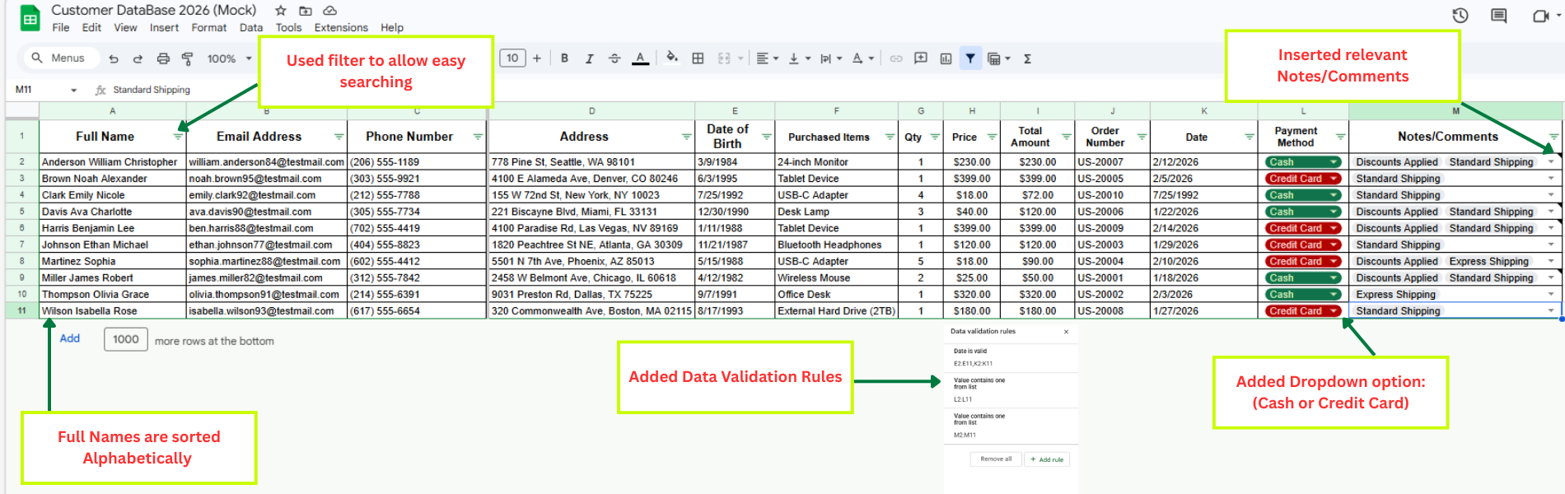1565x494 pixels.
Task: Open horizontal align dropdown
Action: (767, 58)
